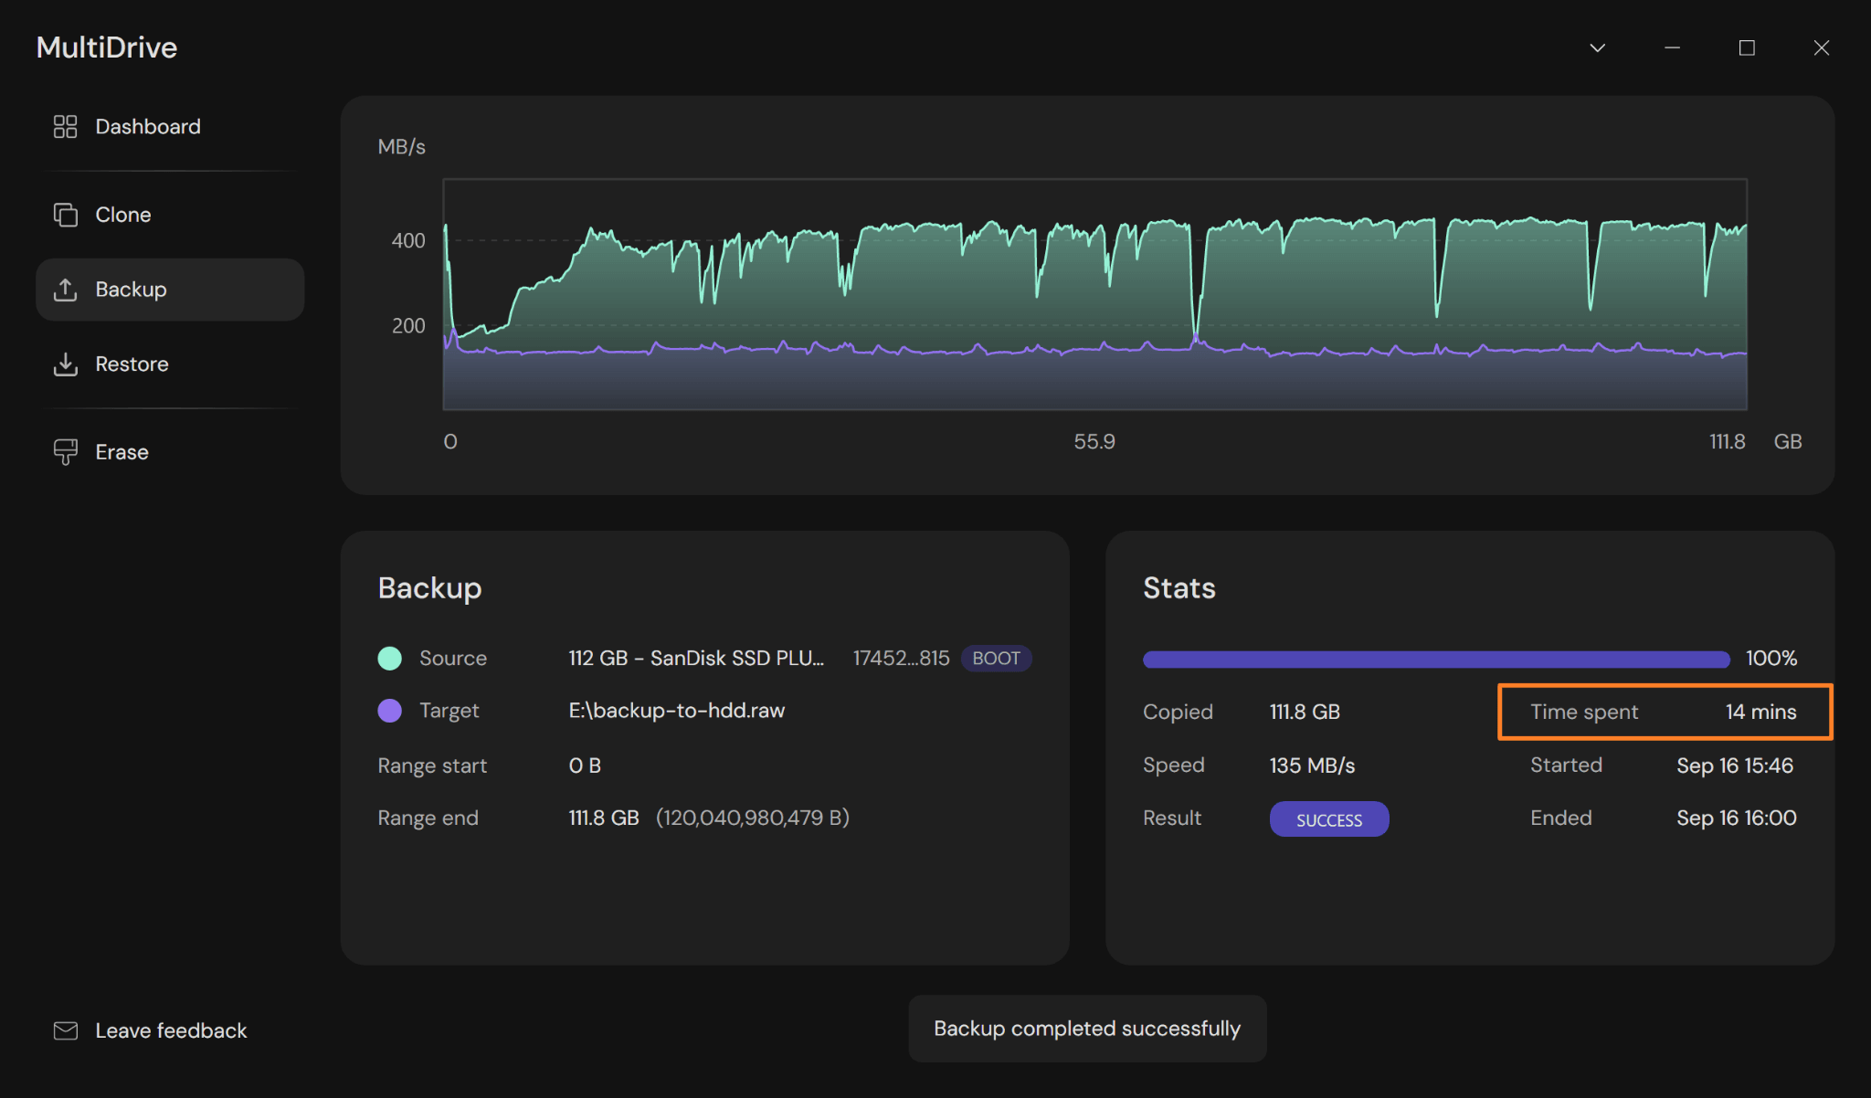Click the 'Source' label
The width and height of the screenshot is (1871, 1098).
pos(453,659)
